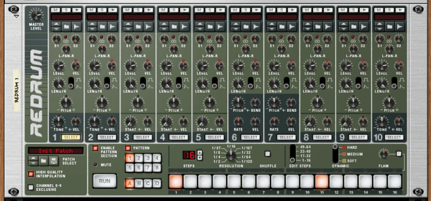Click the Start knob on channel 8
This screenshot has height=201, width=431.
point(310,121)
